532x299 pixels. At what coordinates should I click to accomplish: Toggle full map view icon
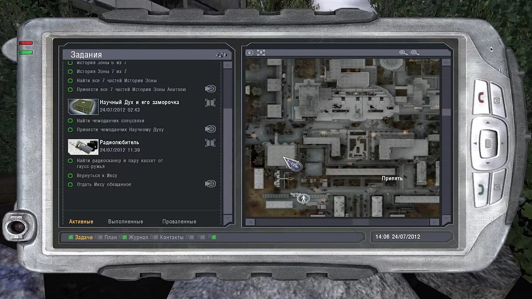coord(261,53)
